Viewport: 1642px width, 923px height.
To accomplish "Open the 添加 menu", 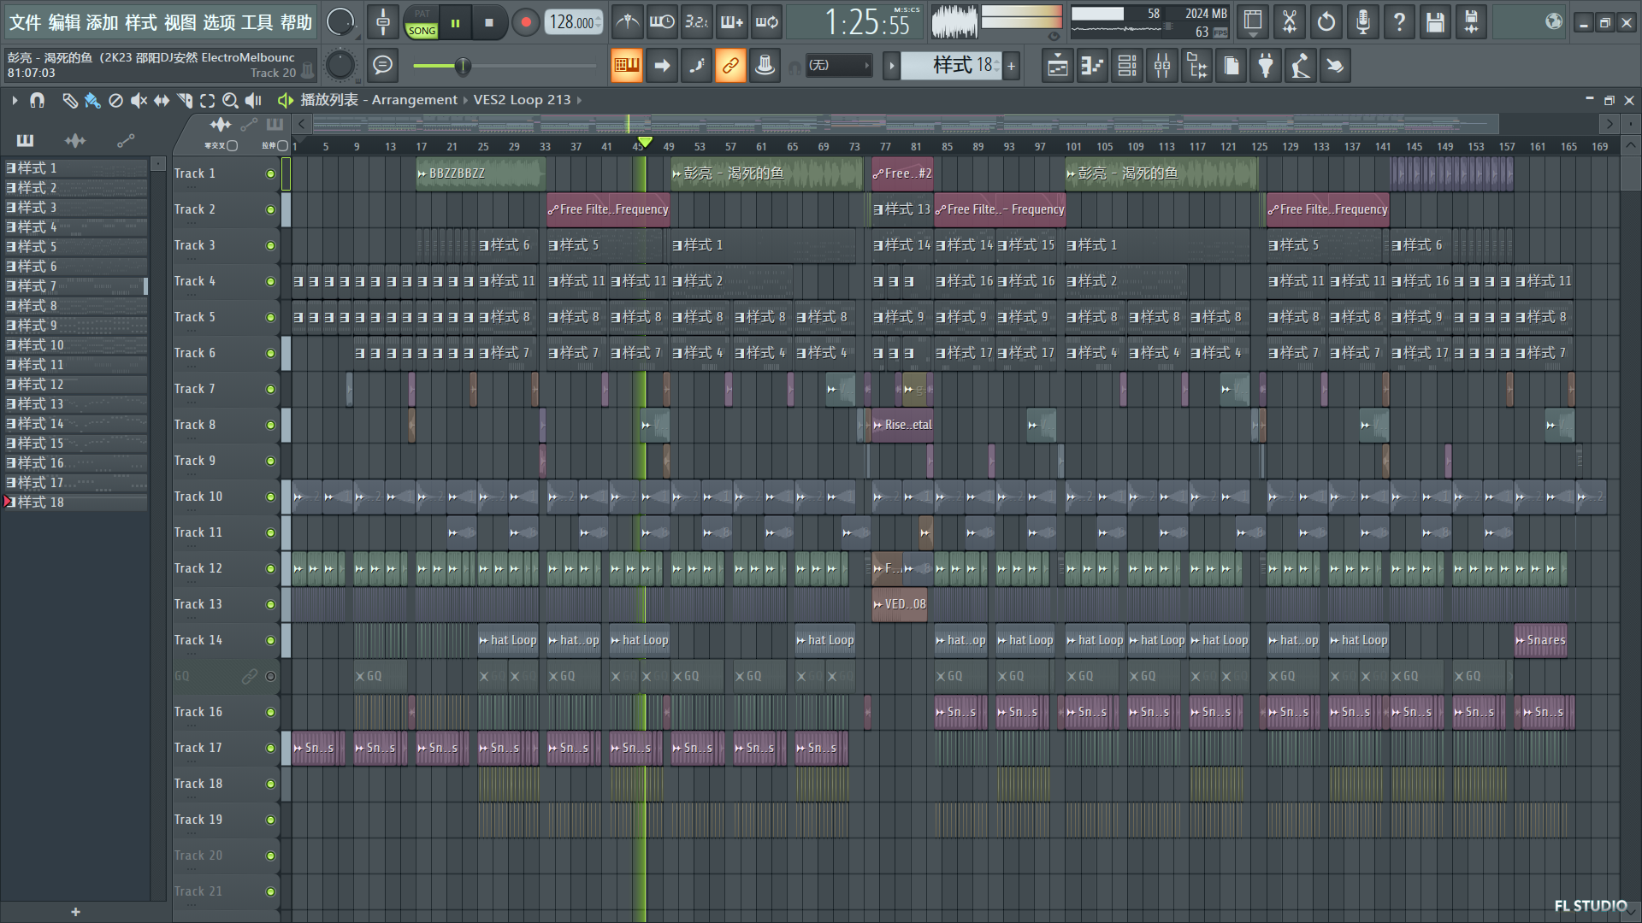I will coord(102,22).
